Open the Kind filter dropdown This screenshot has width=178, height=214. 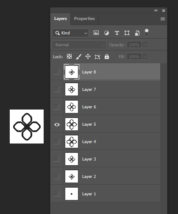70,33
